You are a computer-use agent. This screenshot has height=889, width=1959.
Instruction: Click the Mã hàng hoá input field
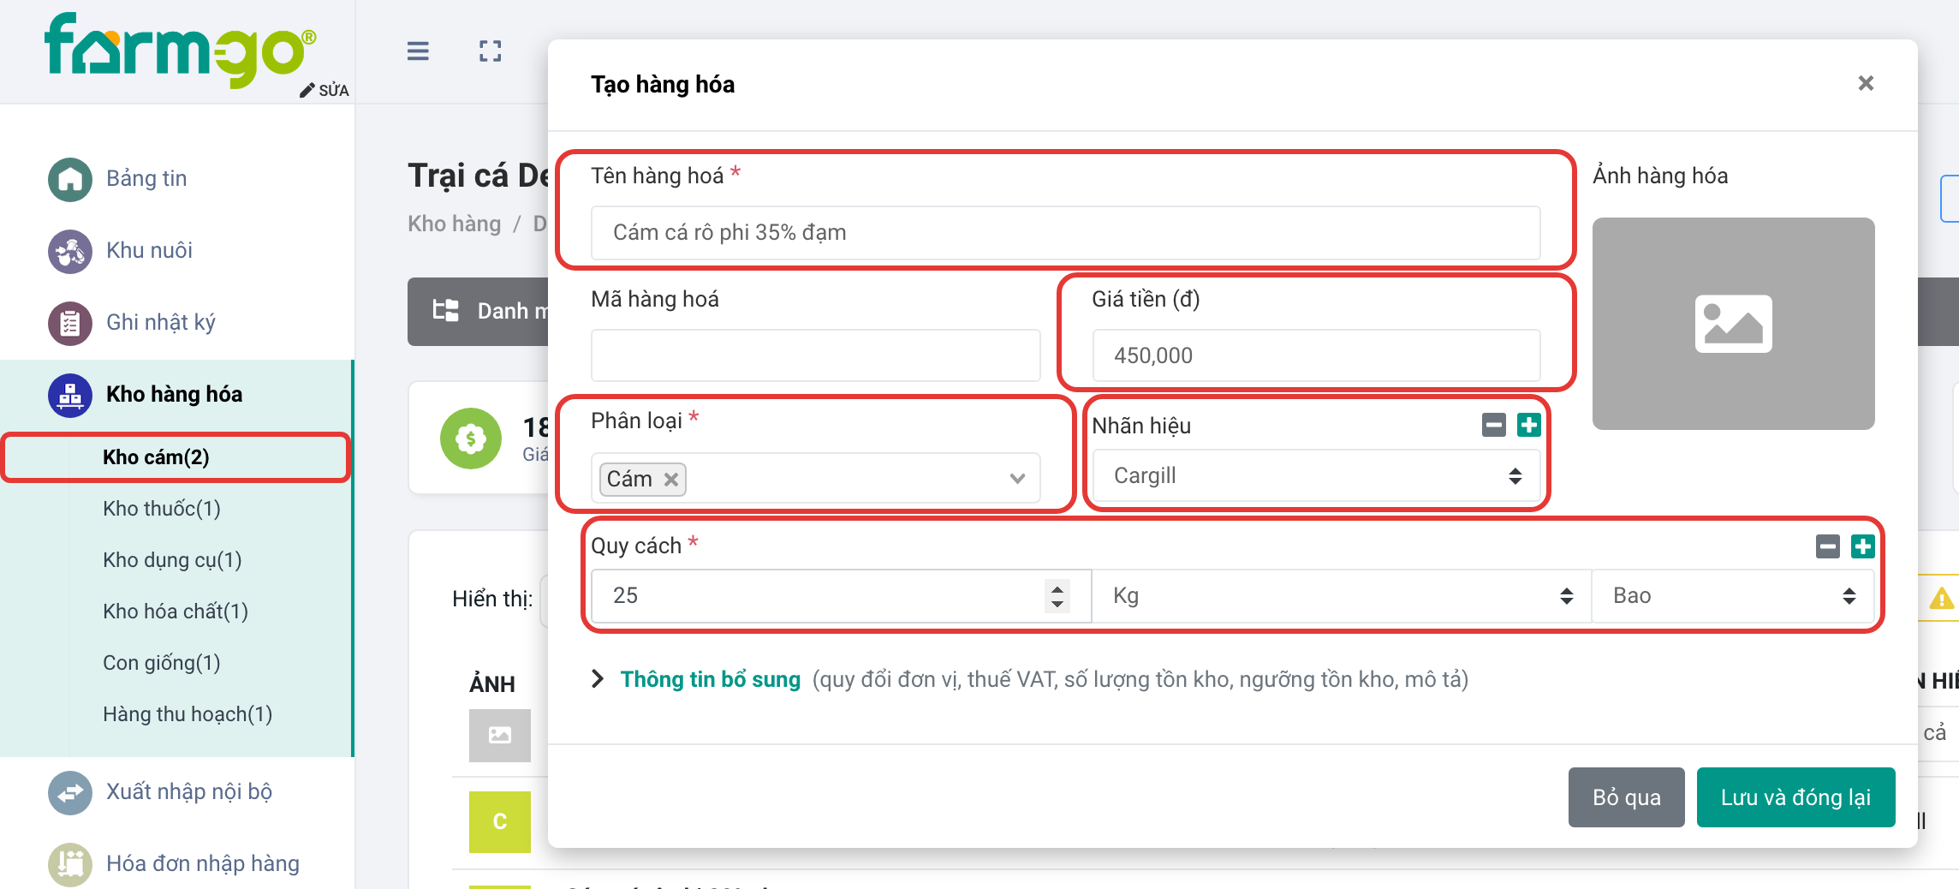815,355
